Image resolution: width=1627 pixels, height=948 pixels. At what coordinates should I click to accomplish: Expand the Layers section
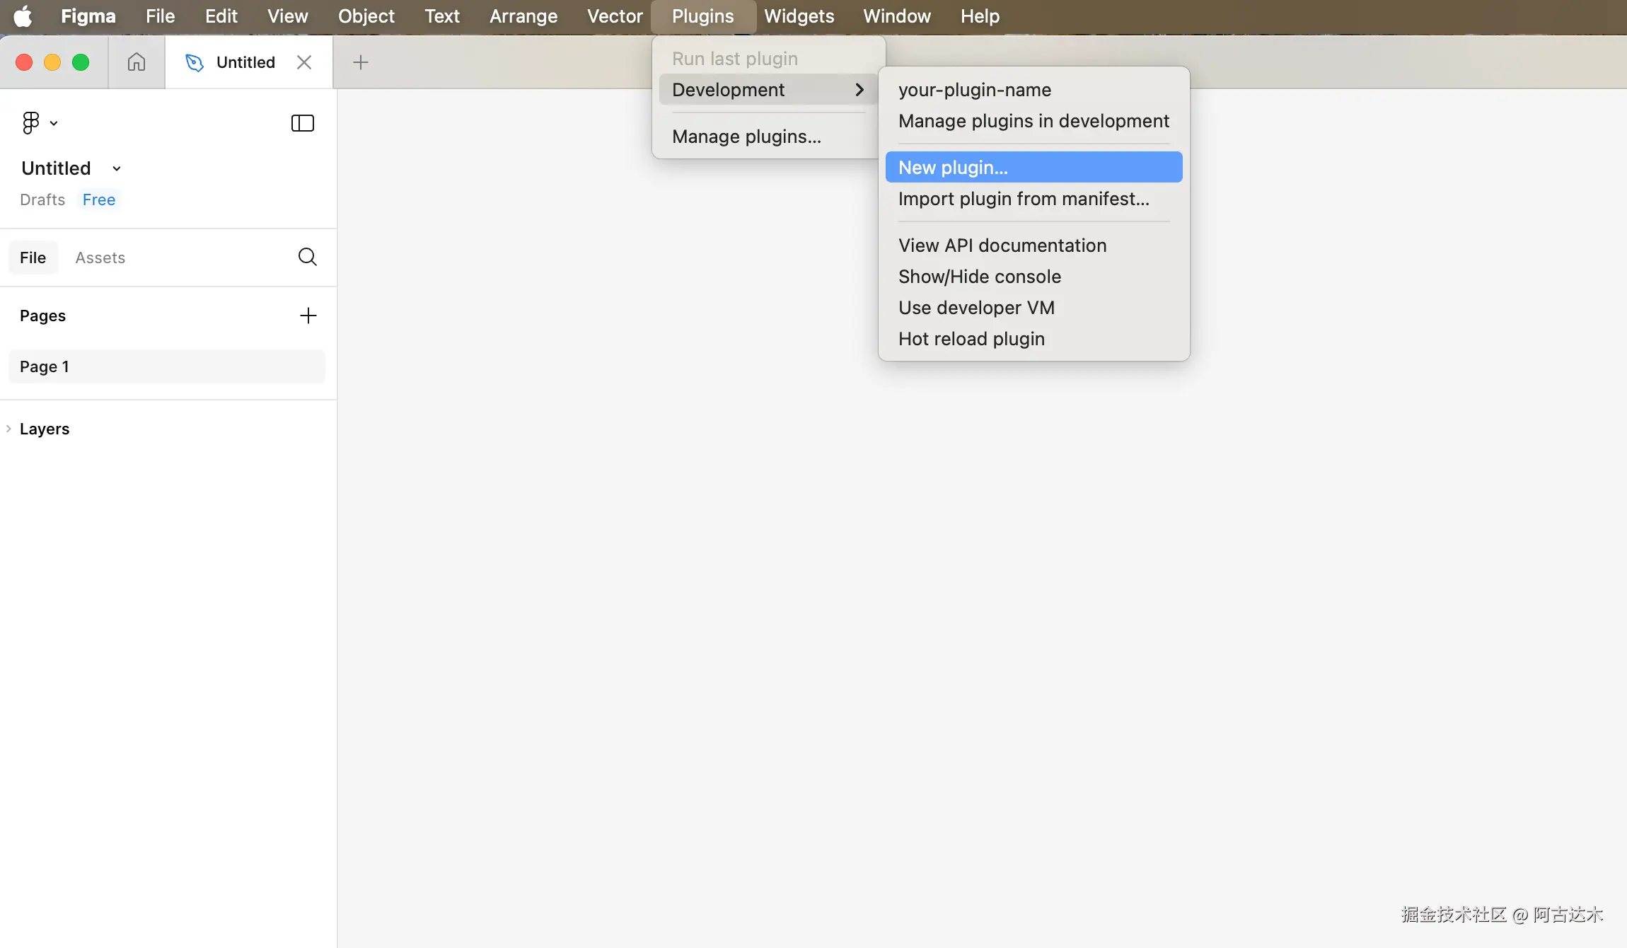pyautogui.click(x=44, y=429)
